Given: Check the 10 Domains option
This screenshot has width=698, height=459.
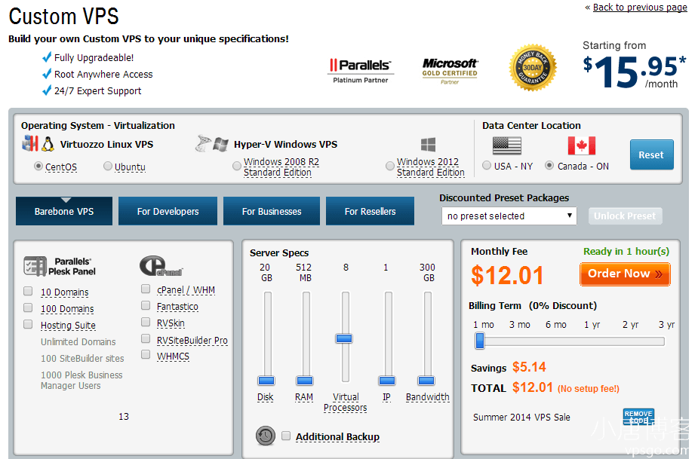Looking at the screenshot, I should [28, 292].
